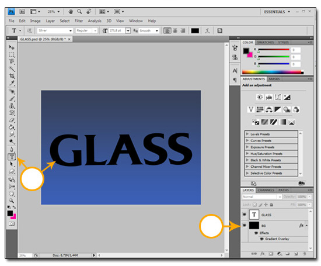Open the layer blend mode Normal dropdown
Viewport: 321px width, 266px height.
pos(262,196)
